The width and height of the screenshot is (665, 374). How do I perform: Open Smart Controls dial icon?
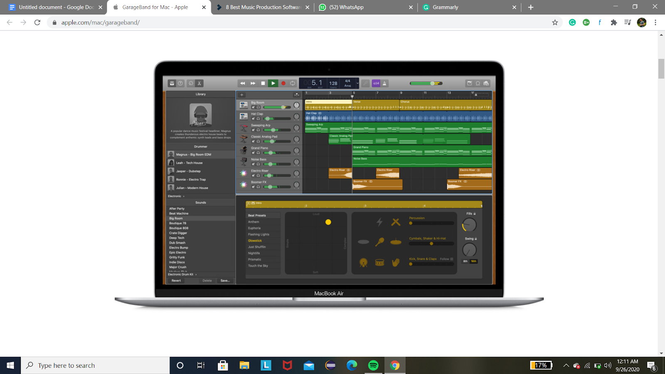191,83
